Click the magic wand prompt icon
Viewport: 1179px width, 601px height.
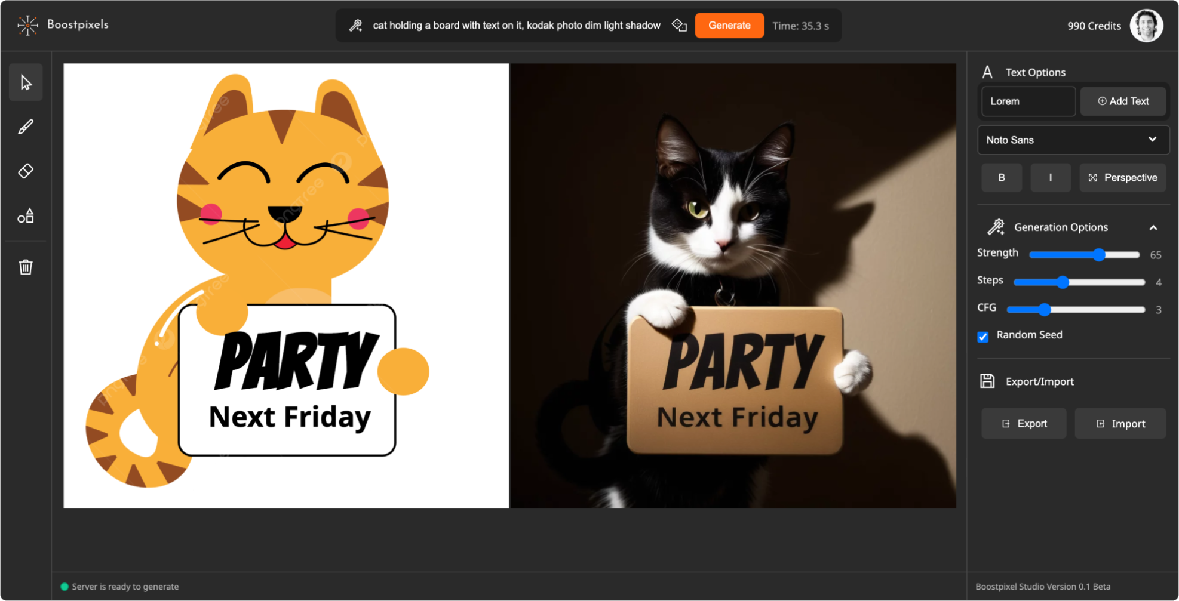(356, 26)
